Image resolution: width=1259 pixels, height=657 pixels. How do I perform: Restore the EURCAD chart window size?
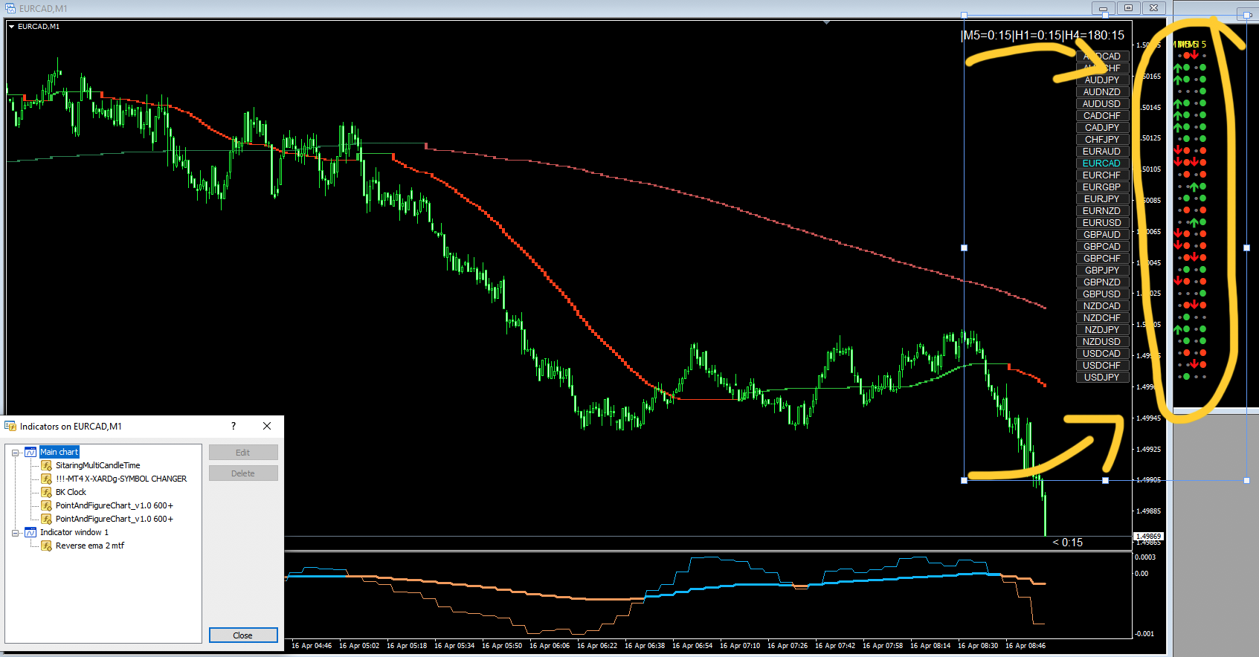[x=1128, y=8]
